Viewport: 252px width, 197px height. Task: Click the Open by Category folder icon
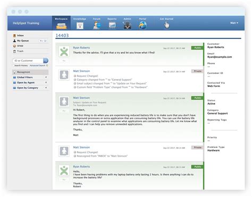click(x=14, y=88)
